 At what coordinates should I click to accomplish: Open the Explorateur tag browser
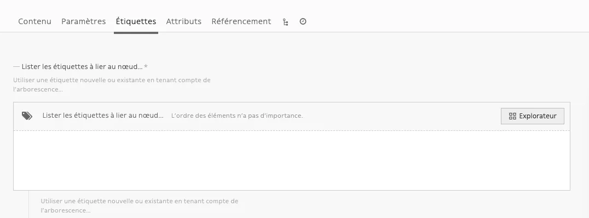point(532,116)
